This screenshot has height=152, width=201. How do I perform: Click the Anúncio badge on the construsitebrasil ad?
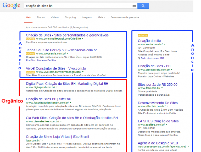(30, 39)
